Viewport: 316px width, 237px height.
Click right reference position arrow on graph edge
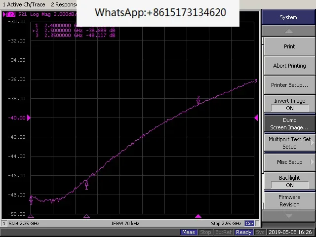pos(256,118)
